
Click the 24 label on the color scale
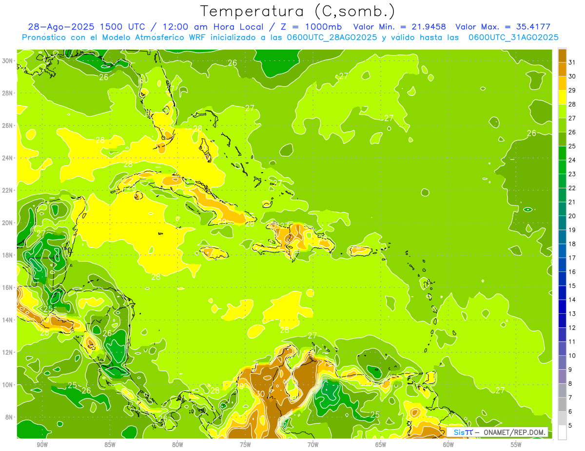[x=572, y=160]
